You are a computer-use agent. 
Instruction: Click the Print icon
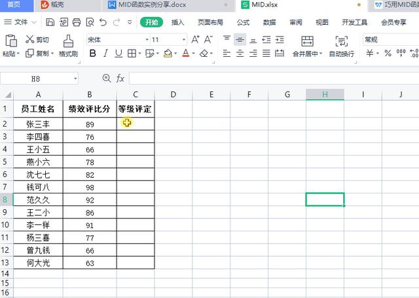click(x=77, y=22)
